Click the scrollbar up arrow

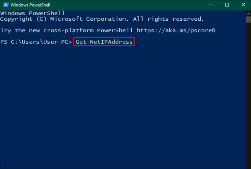[x=248, y=13]
